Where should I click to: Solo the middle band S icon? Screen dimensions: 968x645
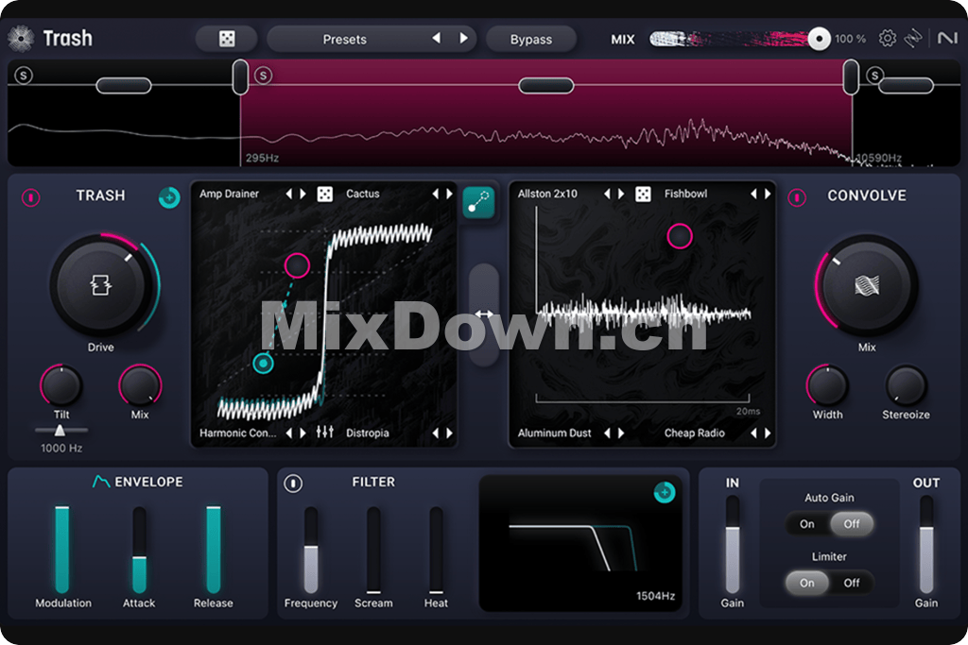tap(264, 76)
